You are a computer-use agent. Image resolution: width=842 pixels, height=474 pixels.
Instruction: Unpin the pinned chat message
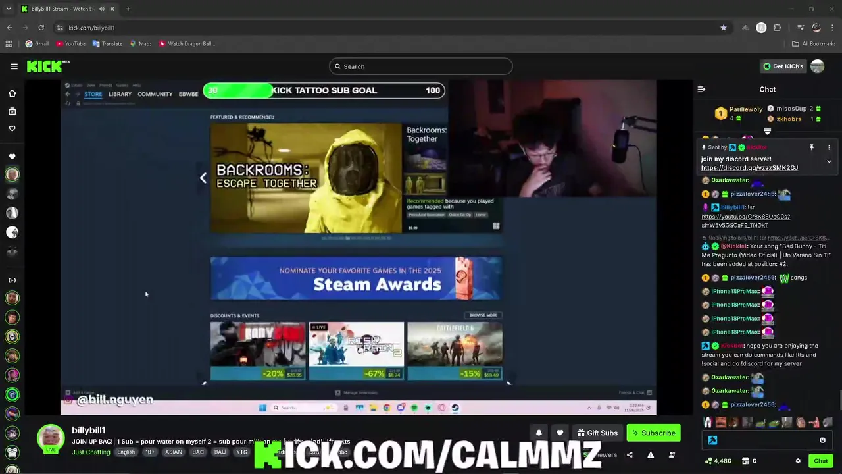click(812, 147)
